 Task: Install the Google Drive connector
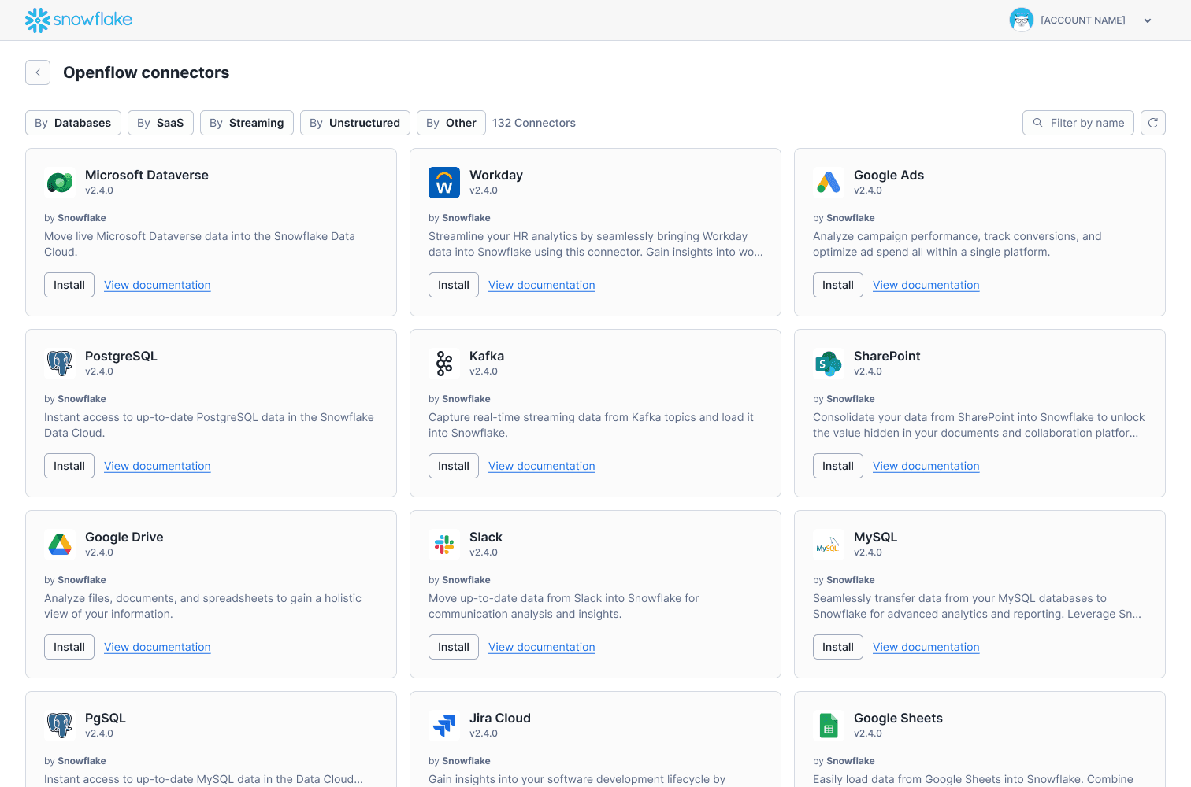pyautogui.click(x=69, y=647)
